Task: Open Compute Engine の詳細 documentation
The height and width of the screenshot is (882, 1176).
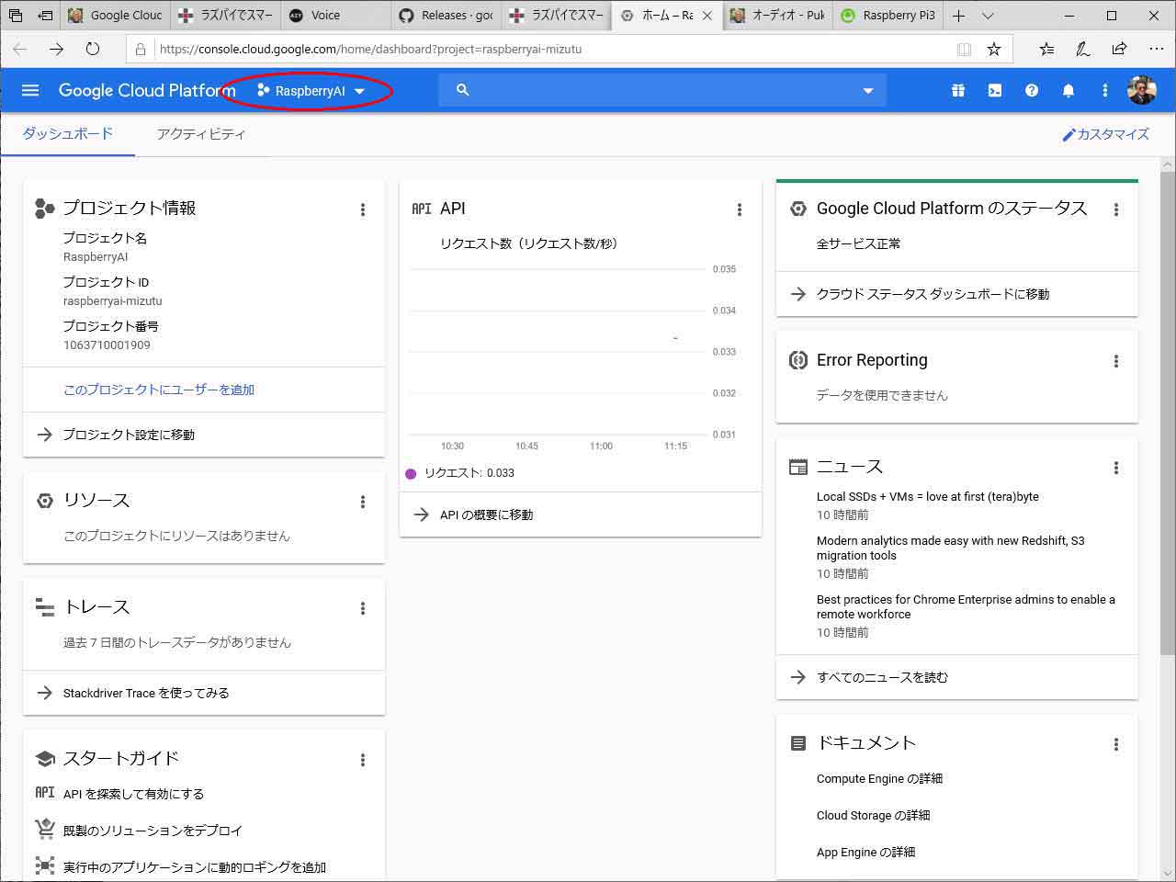Action: [879, 779]
